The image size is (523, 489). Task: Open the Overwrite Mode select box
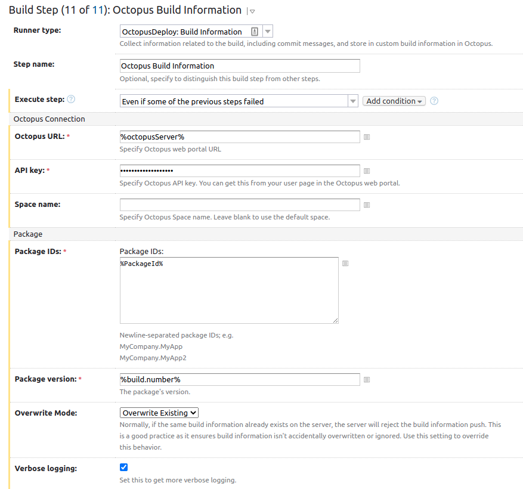click(159, 413)
